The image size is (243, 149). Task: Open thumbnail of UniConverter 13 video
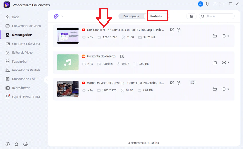click(68, 36)
